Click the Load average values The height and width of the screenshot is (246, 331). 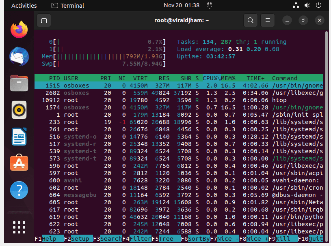[253, 49]
